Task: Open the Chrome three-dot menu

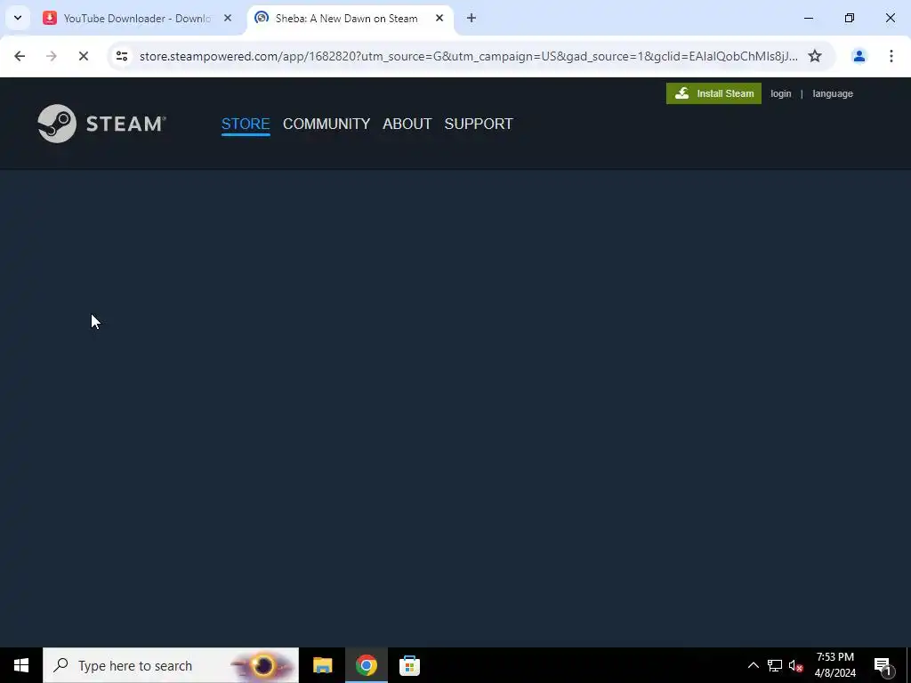Action: [x=891, y=56]
